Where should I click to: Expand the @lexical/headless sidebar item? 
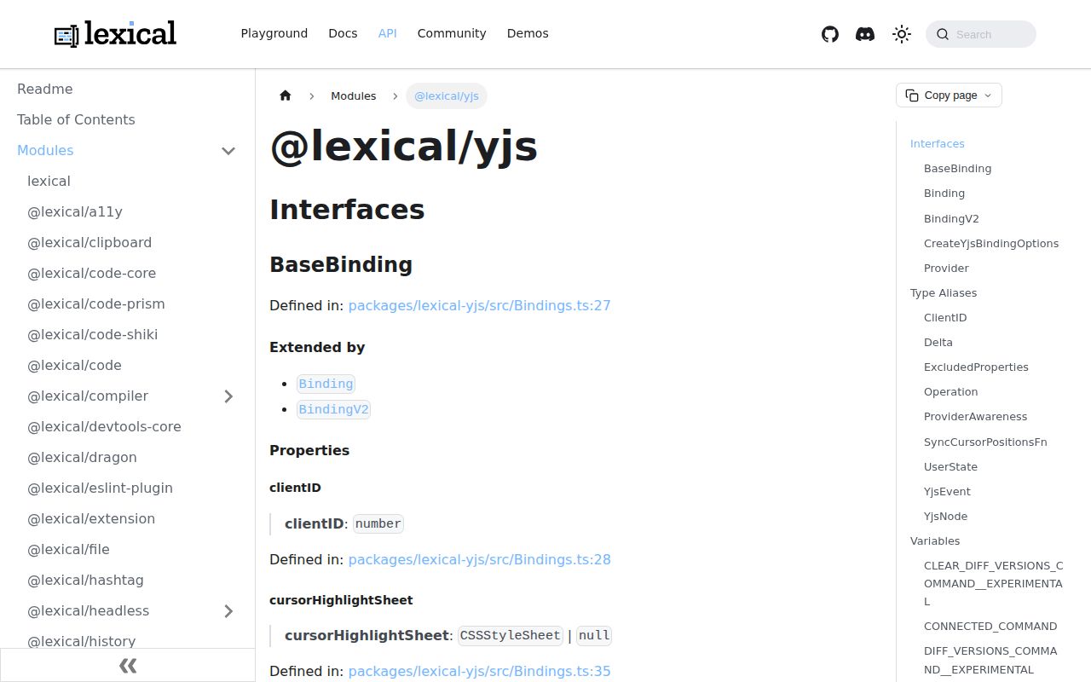tap(228, 611)
